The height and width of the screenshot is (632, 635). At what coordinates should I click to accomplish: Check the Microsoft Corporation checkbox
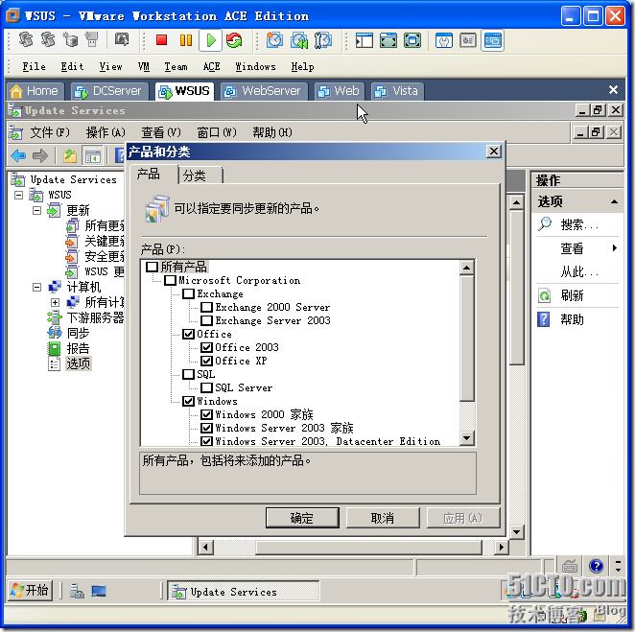click(x=171, y=280)
